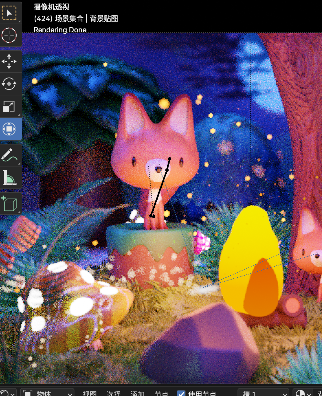Choose the Move tool
Viewport: 322px width, 396px height.
pyautogui.click(x=9, y=61)
